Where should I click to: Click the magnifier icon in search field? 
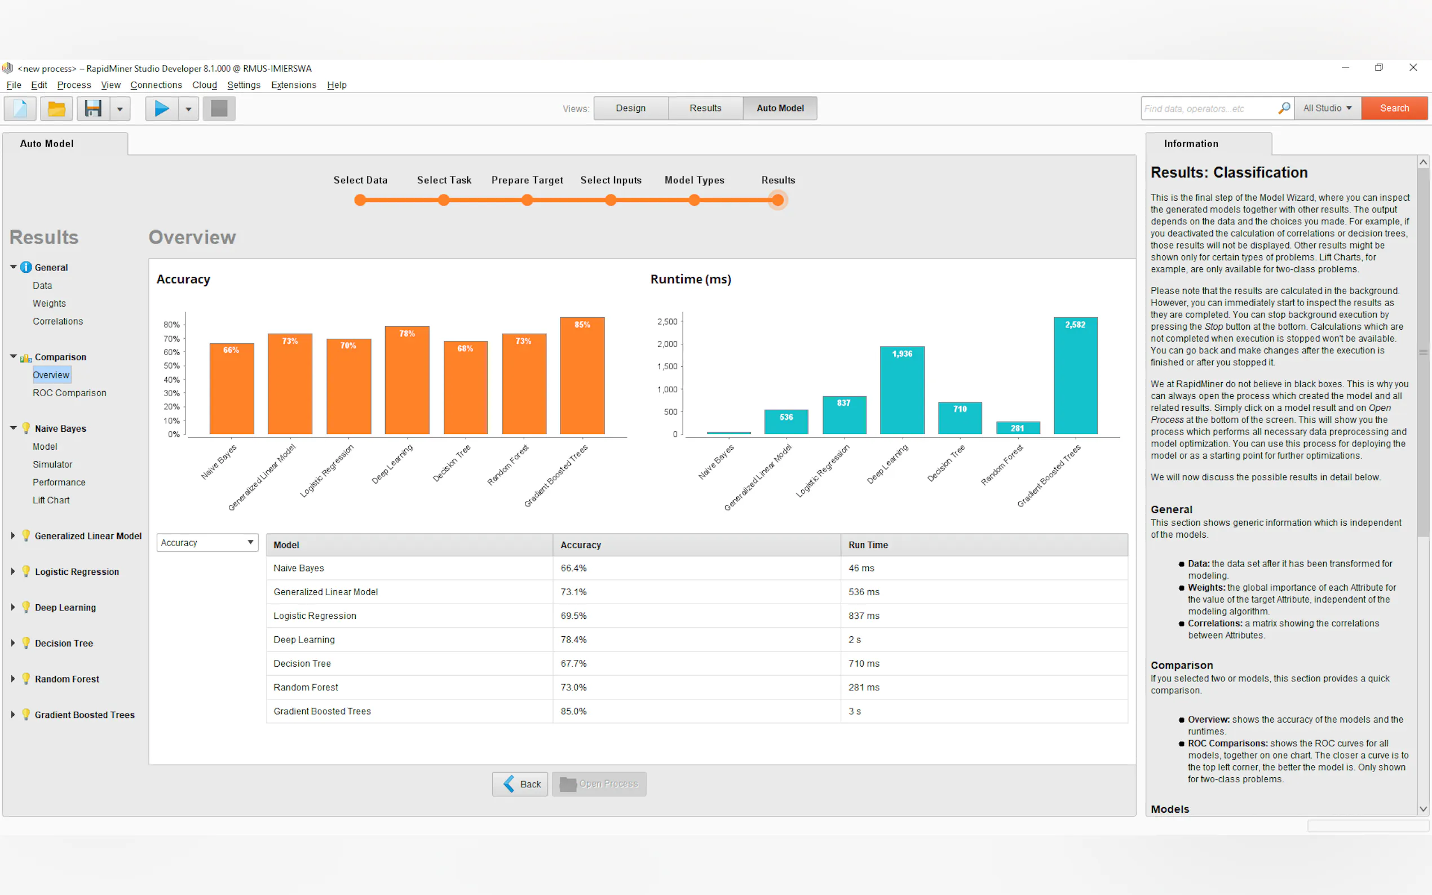tap(1283, 108)
